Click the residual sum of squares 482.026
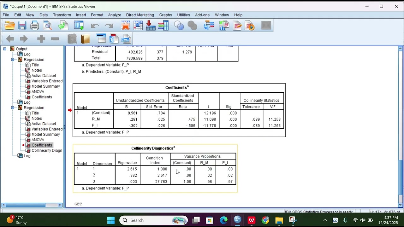The width and height of the screenshot is (404, 227). [135, 52]
